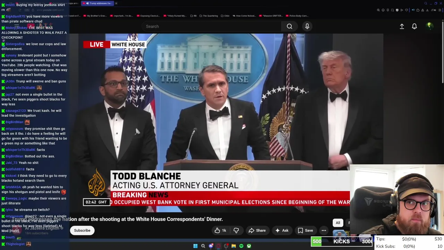Viewport: 444px width, 250px height.
Task: Open the browser profile icon
Action: click(422, 10)
